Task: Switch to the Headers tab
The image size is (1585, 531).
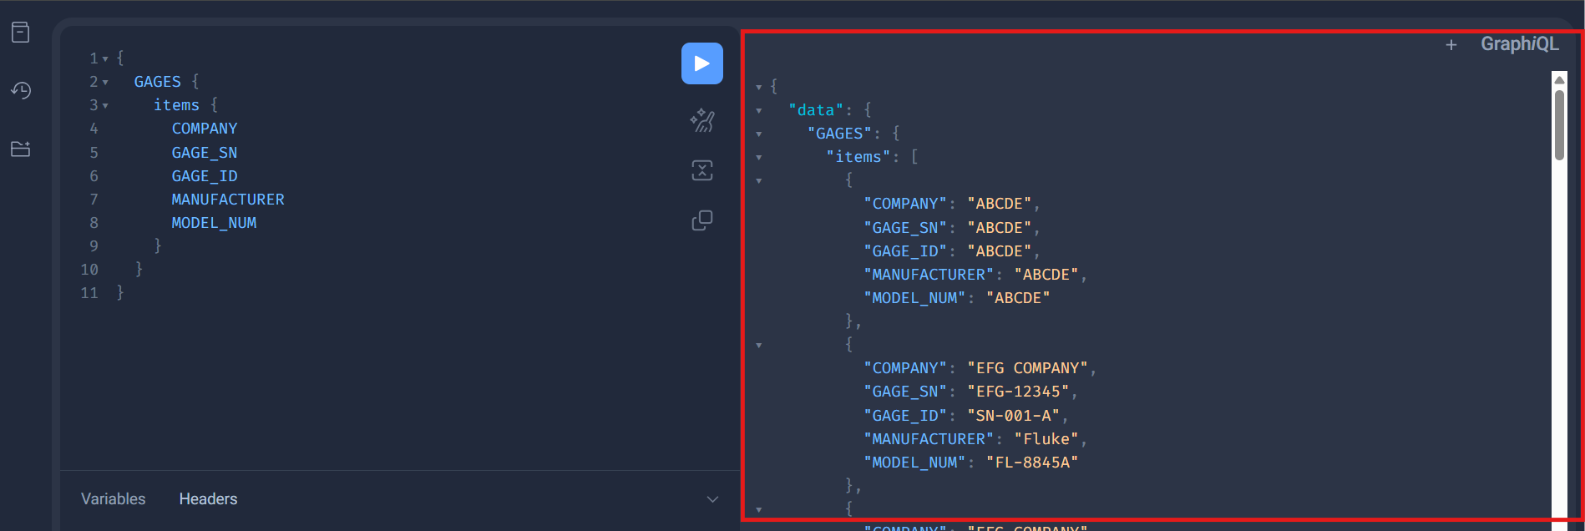Action: tap(209, 499)
